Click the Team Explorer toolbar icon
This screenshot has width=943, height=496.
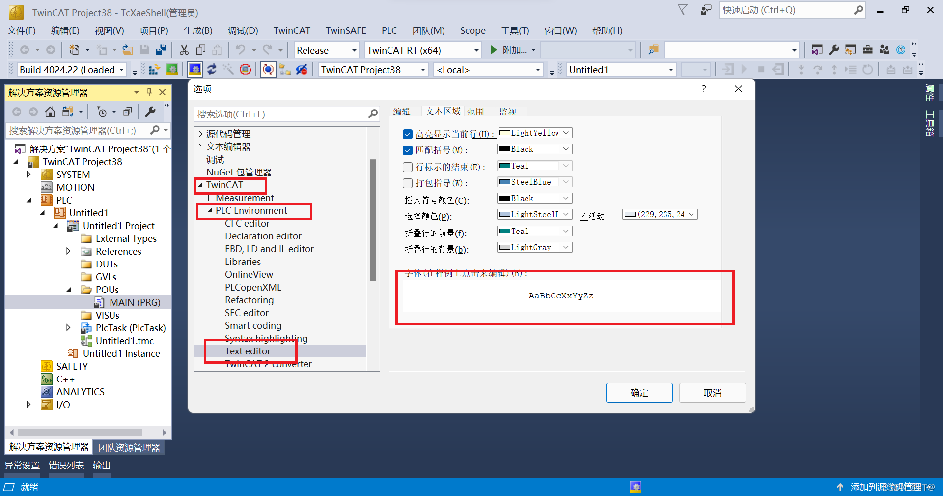[x=884, y=50]
